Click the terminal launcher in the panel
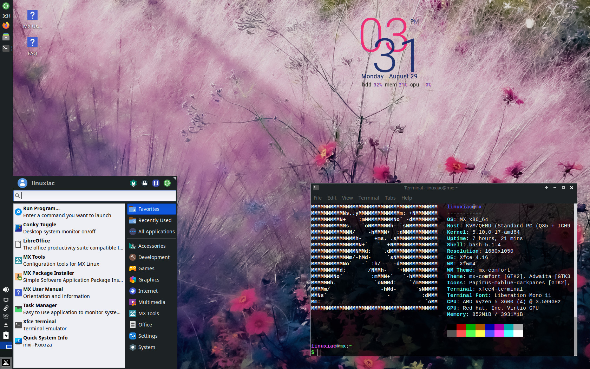Screen dimensions: 590x369 [6, 48]
